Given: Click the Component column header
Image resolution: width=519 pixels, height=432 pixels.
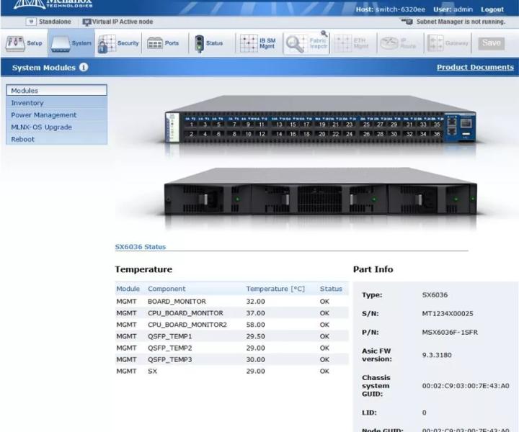Looking at the screenshot, I should coord(167,289).
